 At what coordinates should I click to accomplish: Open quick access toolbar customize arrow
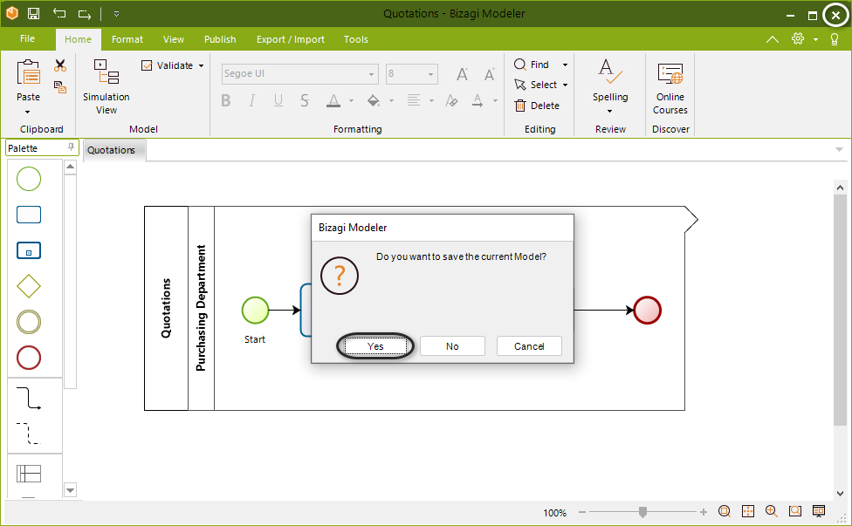coord(116,14)
